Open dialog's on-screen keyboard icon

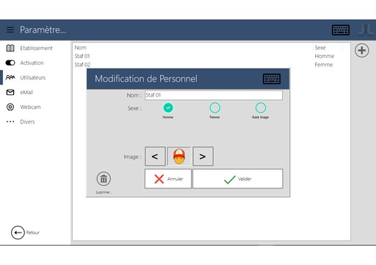click(272, 79)
